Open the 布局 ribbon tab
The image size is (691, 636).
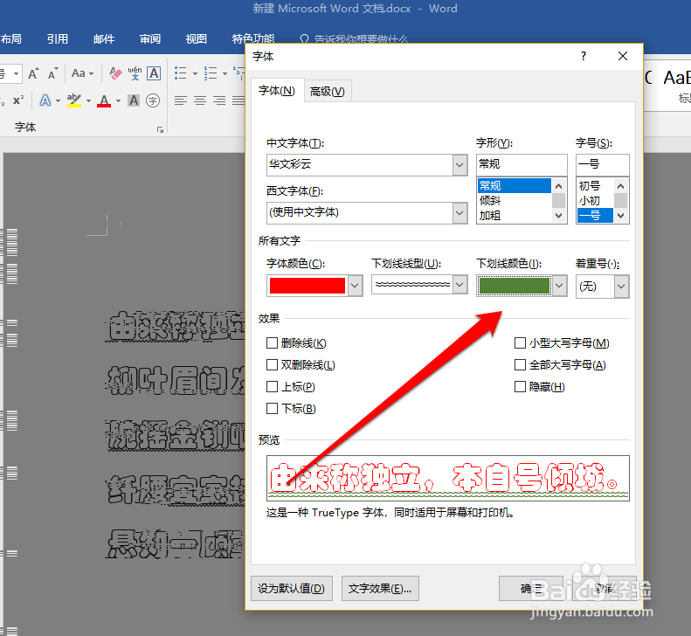point(11,38)
